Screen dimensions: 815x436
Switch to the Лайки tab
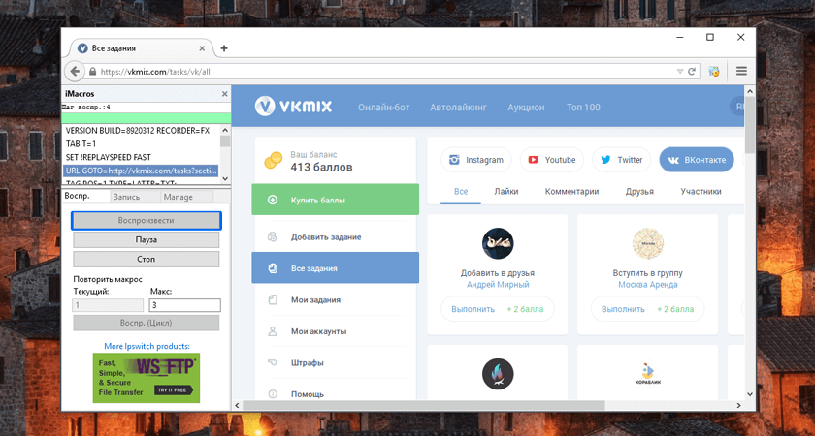(506, 192)
